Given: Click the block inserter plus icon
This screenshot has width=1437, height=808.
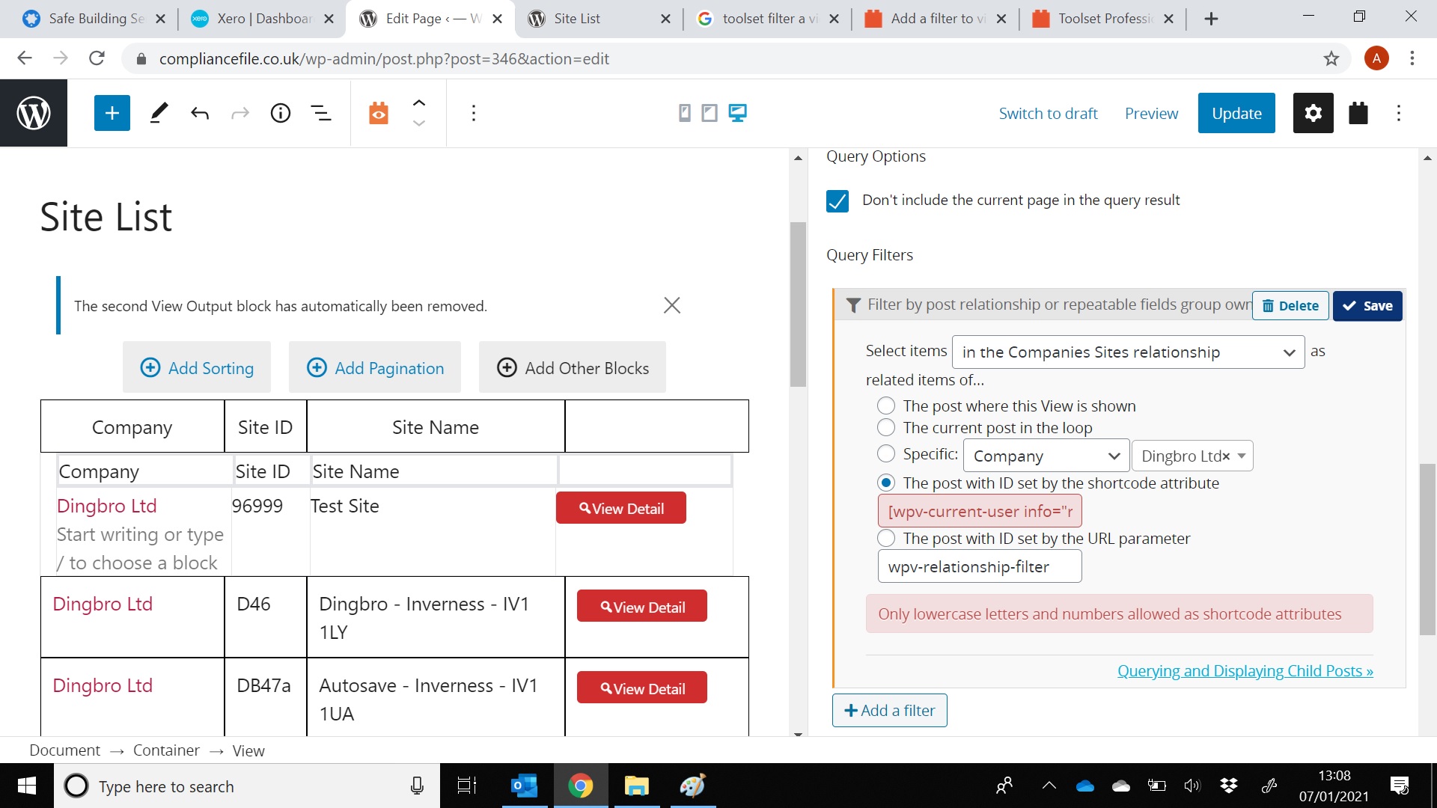Looking at the screenshot, I should [112, 113].
